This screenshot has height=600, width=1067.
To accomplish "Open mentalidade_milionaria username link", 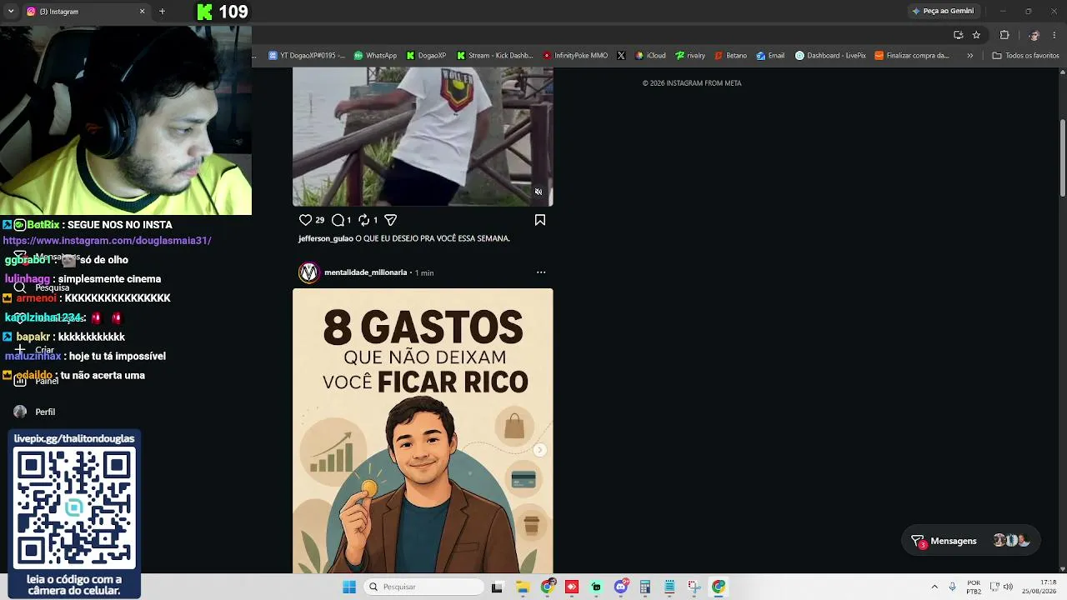I will click(365, 272).
